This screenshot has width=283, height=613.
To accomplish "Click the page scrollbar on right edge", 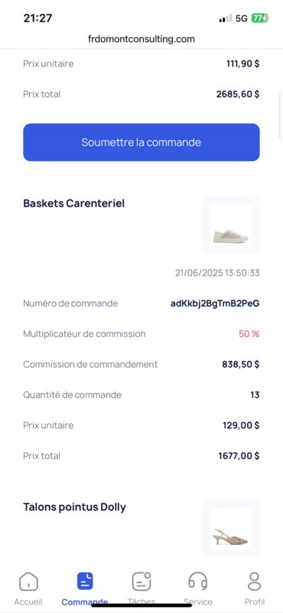I will click(x=280, y=116).
